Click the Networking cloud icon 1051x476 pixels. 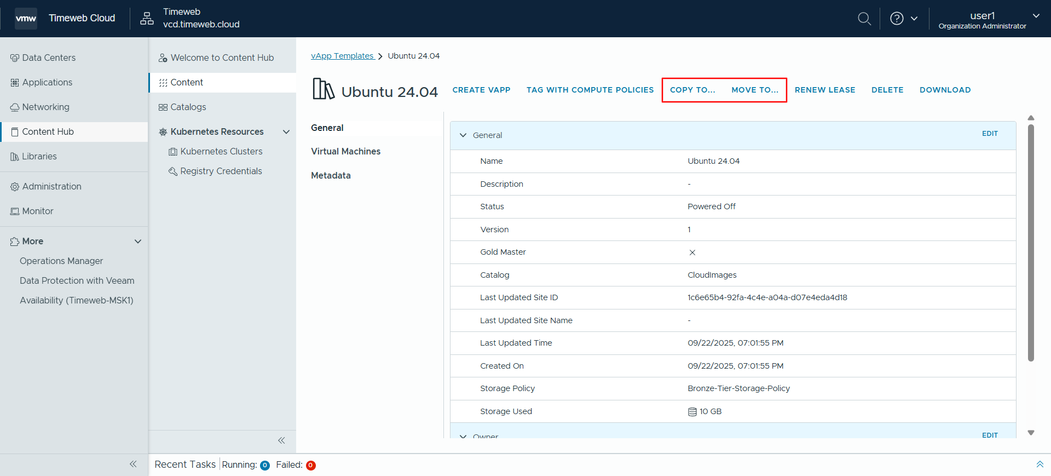[15, 107]
